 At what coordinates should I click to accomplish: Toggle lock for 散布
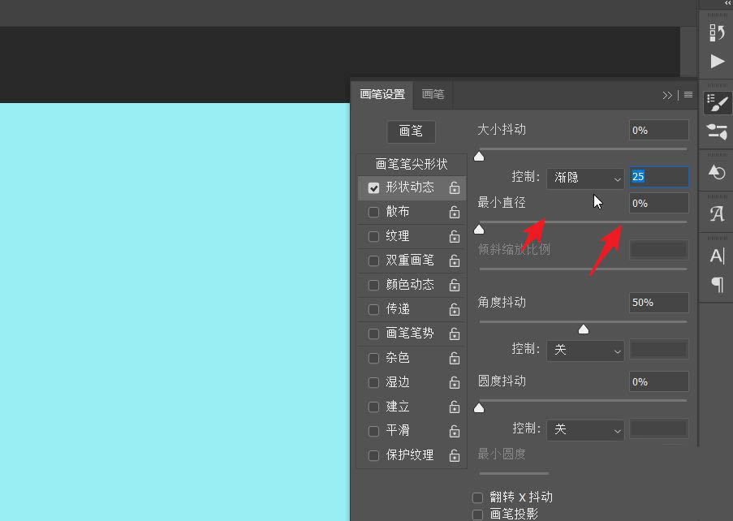[x=455, y=212]
